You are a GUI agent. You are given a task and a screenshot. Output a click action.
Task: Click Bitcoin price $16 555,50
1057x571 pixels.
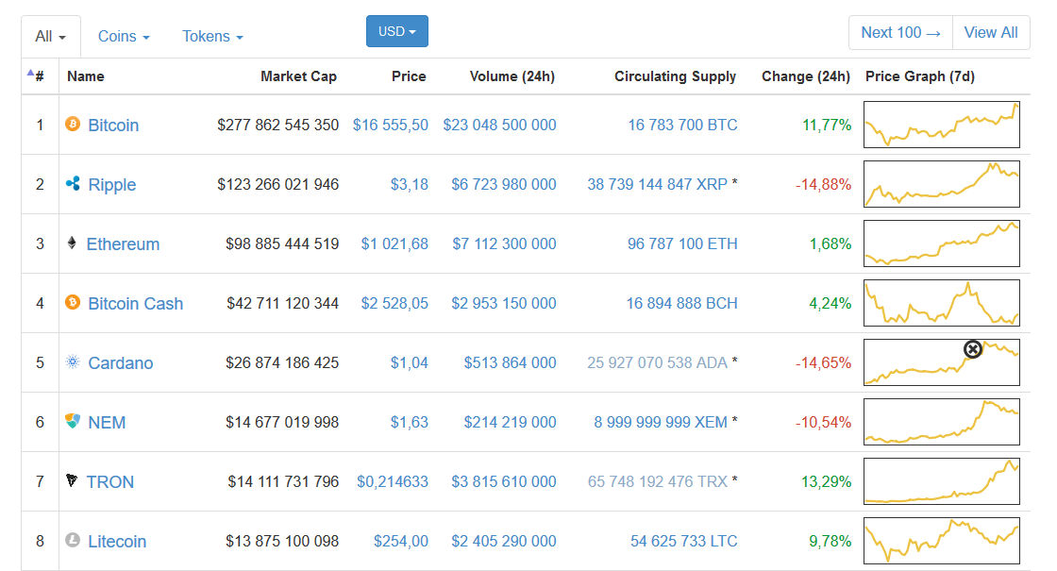(x=391, y=125)
